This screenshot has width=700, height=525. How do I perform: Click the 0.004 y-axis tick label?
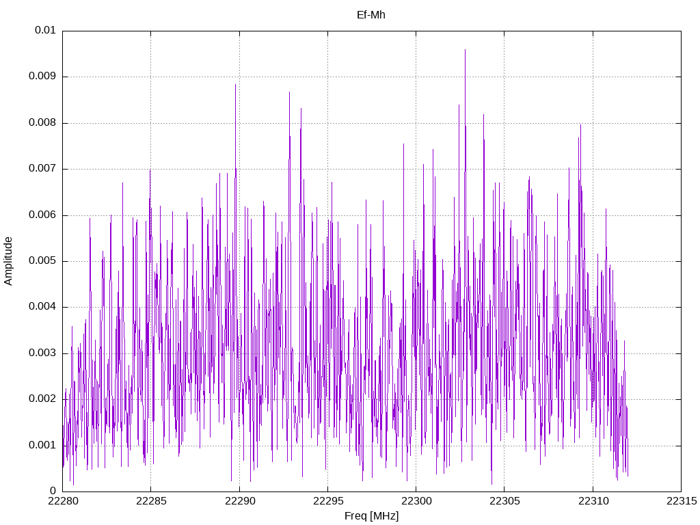click(x=42, y=307)
